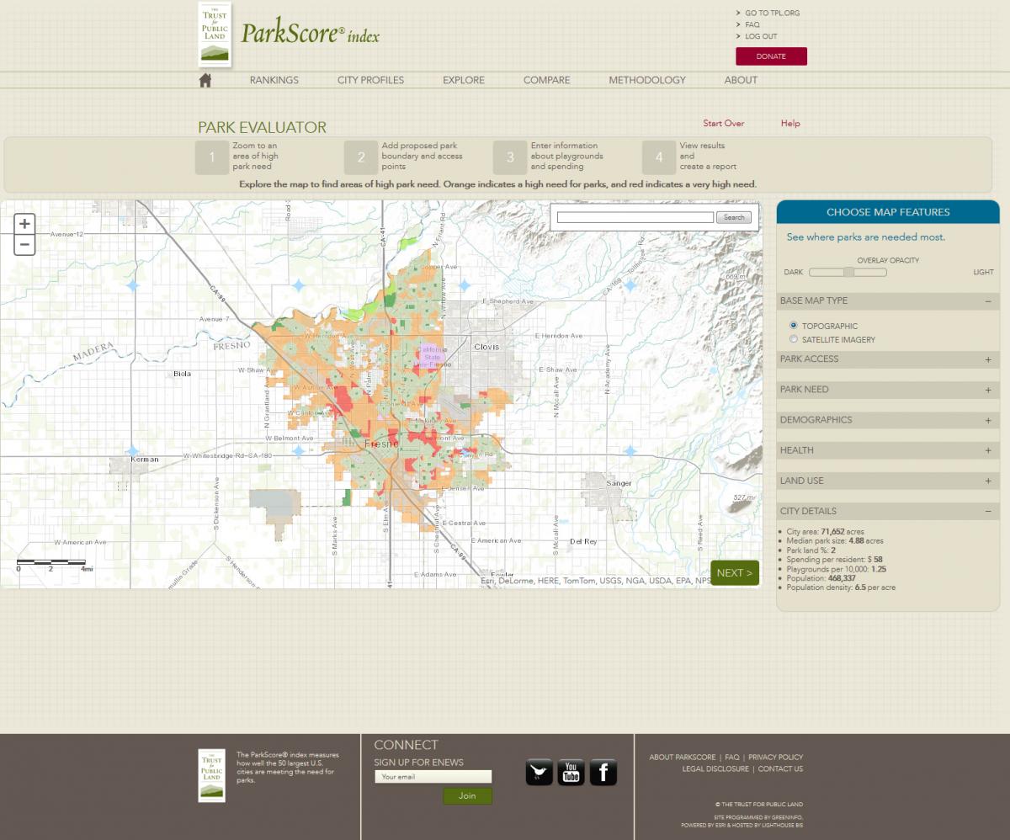Collapse the City Details section

pos(888,511)
